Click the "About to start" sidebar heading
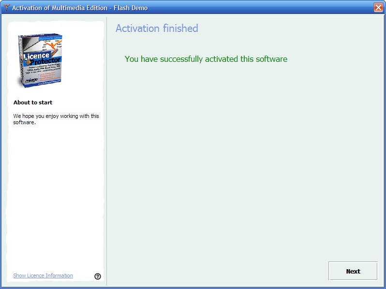 (x=33, y=102)
